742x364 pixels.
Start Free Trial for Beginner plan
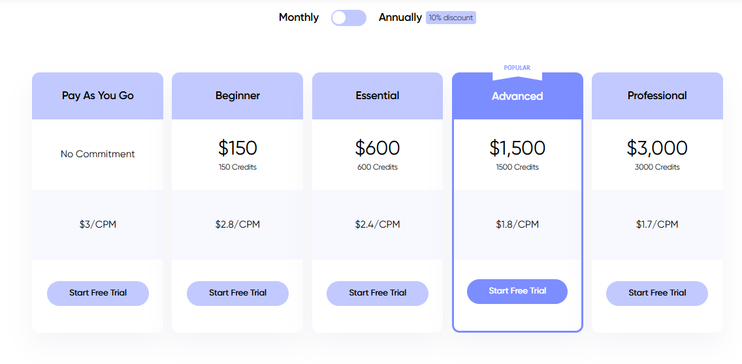pos(238,293)
